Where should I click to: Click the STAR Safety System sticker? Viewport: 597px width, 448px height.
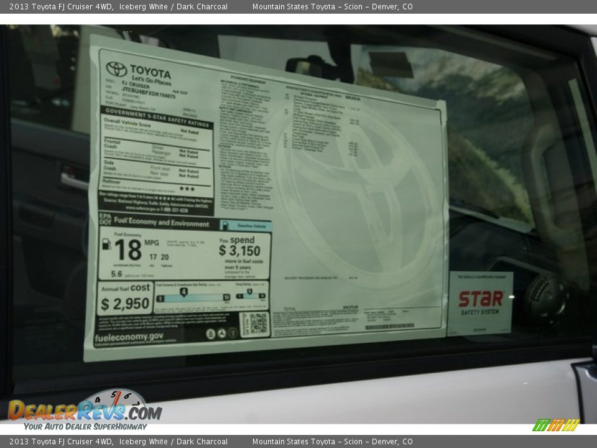coord(479,303)
